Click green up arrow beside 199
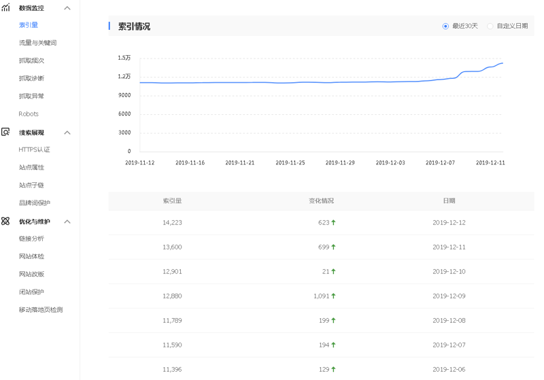Screen dimensions: 544x380 (x=333, y=320)
